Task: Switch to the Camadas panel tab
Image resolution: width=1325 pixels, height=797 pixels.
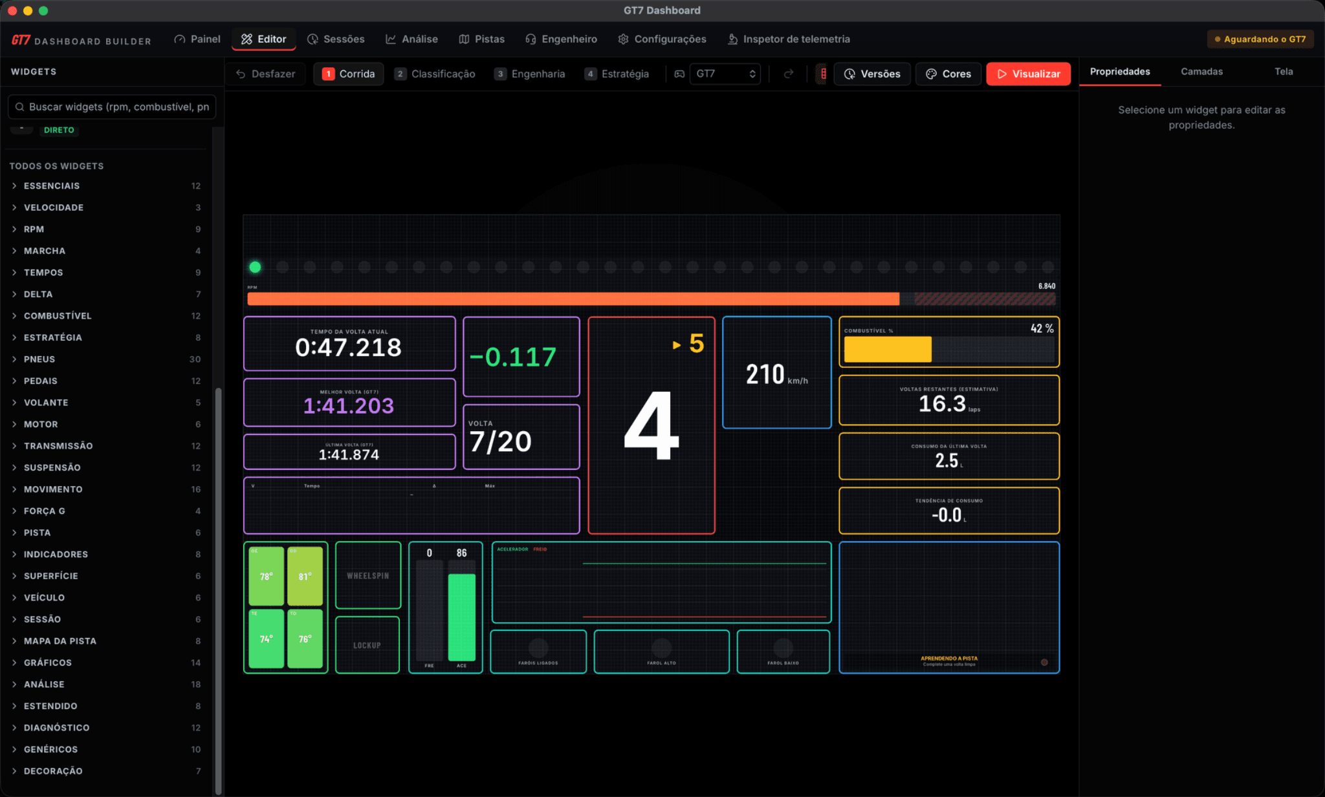Action: [x=1201, y=72]
